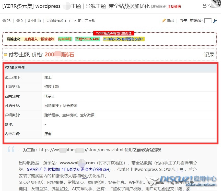Click 主动推送 red link
221x191 pixels.
(x=174, y=7)
